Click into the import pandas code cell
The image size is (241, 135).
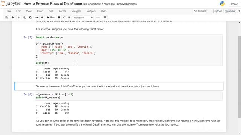pos(128,50)
